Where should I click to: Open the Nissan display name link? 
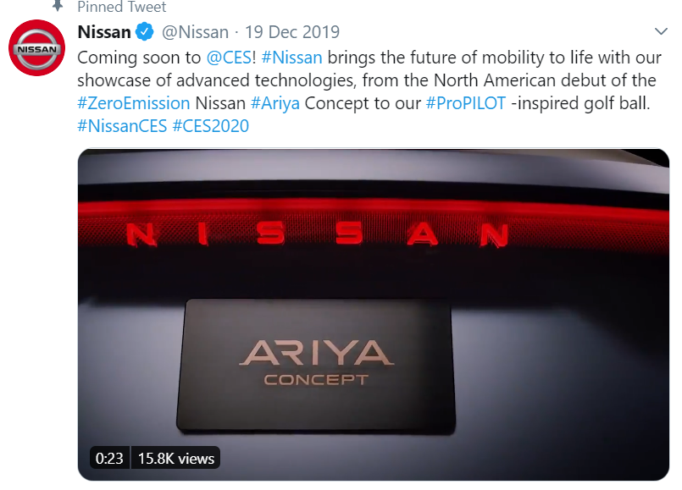coord(104,31)
